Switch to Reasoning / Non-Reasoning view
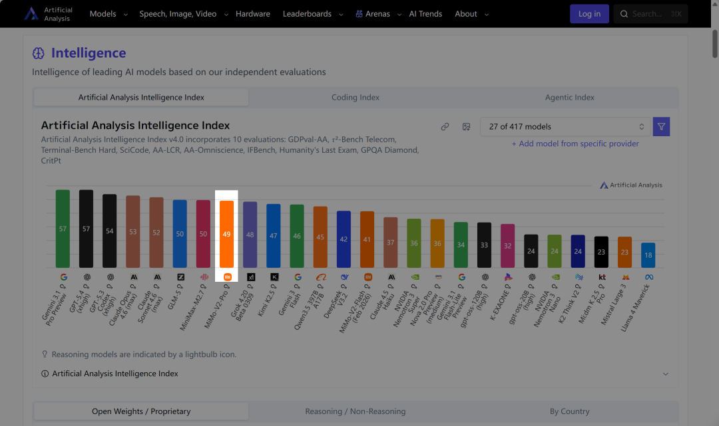Image resolution: width=719 pixels, height=426 pixels. [x=356, y=411]
